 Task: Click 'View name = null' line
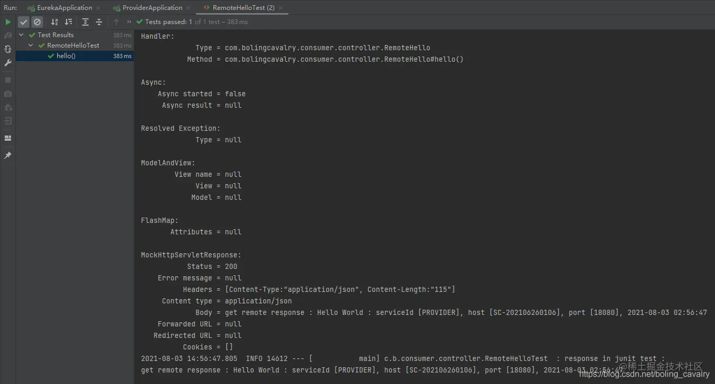(208, 174)
